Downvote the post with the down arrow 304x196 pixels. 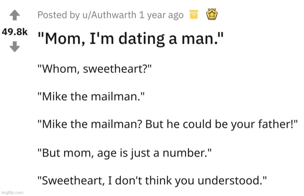(x=15, y=46)
